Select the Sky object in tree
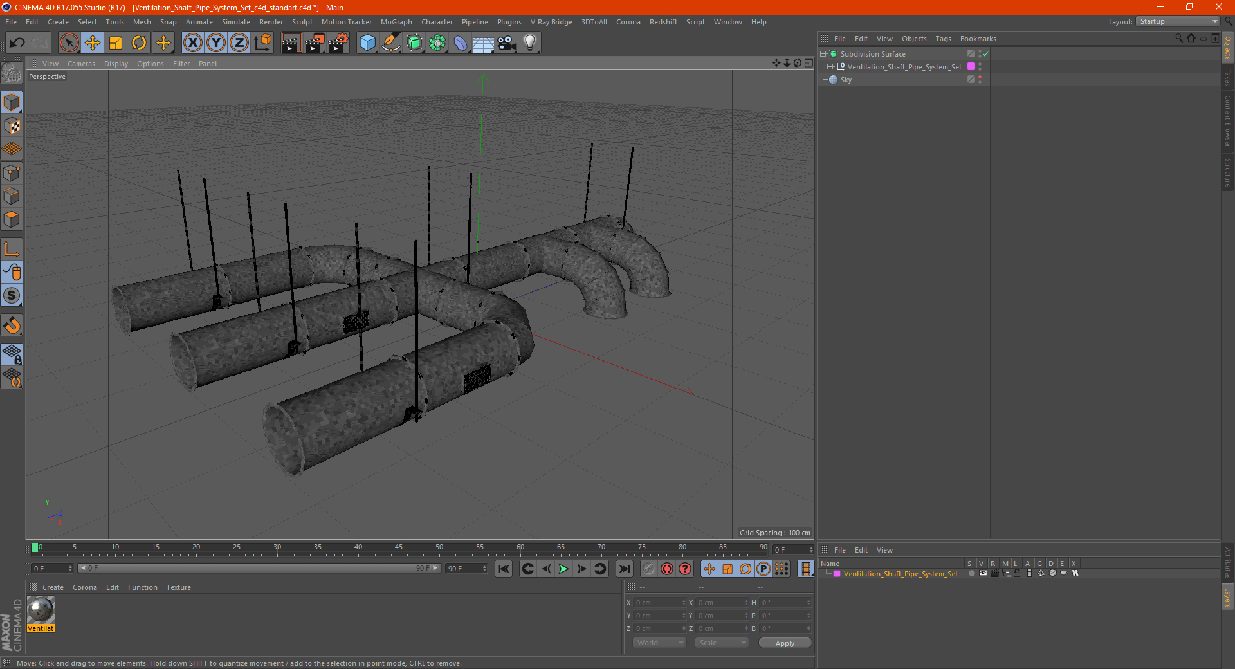Screen dimensions: 1235x669 [x=846, y=80]
